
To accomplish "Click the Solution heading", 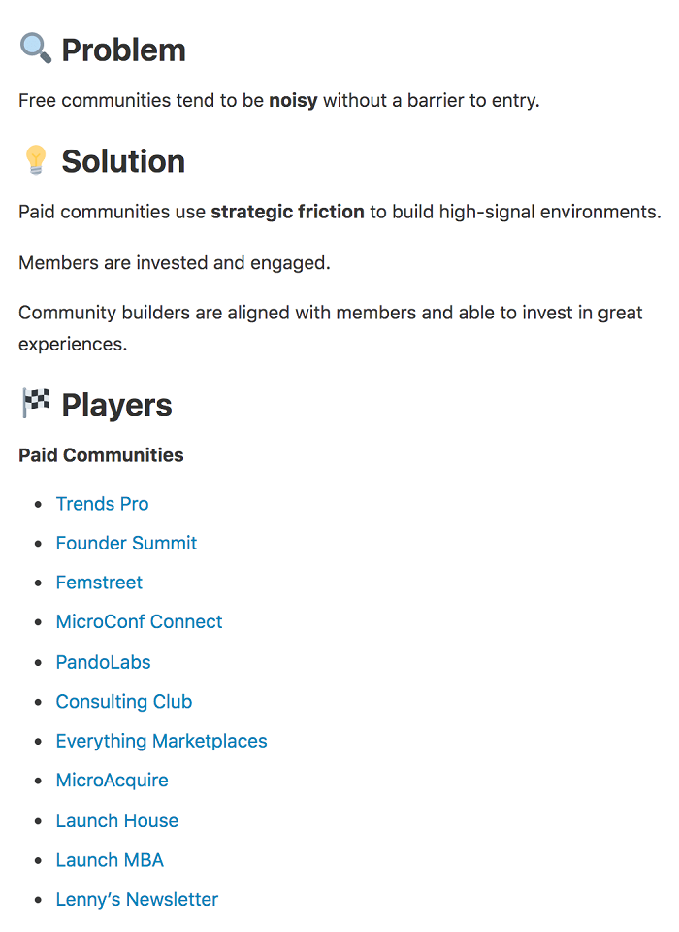I will coord(123,161).
